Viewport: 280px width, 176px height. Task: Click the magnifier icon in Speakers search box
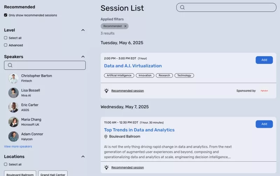pos(10,65)
